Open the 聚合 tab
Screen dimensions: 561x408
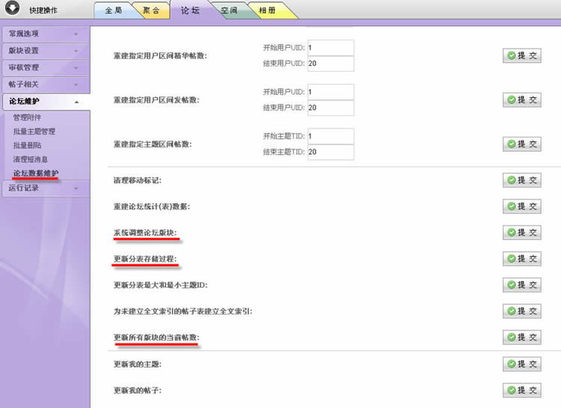coord(153,10)
